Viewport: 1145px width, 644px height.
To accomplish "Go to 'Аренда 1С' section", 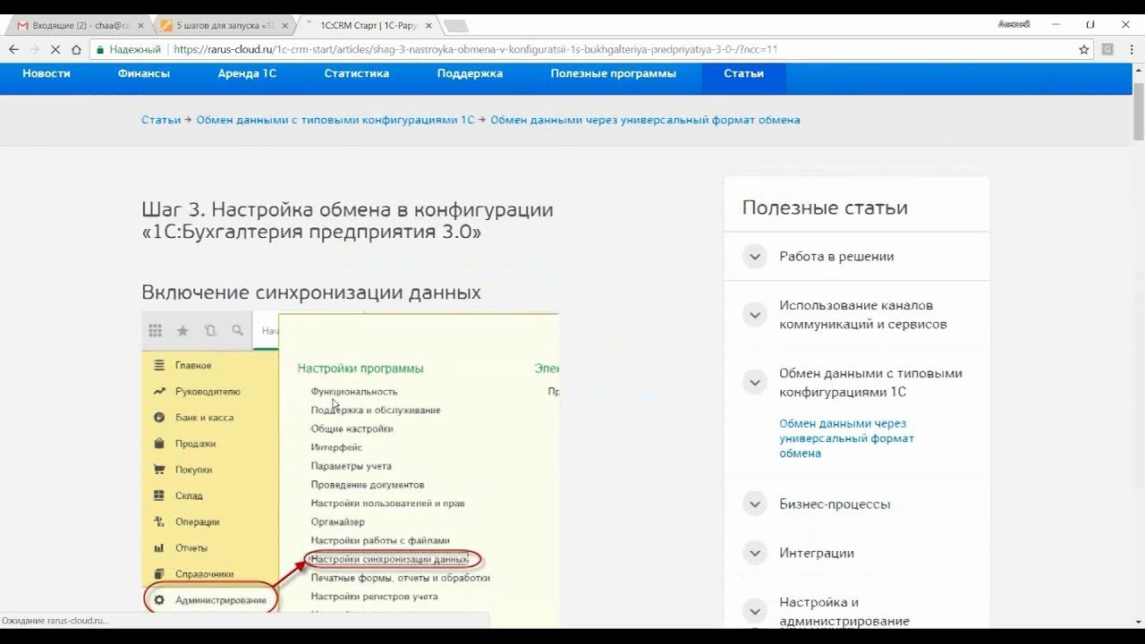I will coord(247,73).
